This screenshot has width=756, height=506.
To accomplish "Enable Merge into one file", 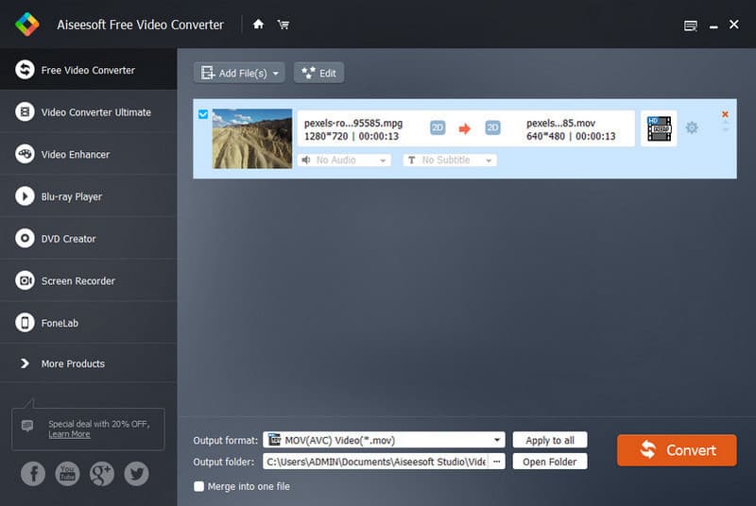I will tap(199, 487).
